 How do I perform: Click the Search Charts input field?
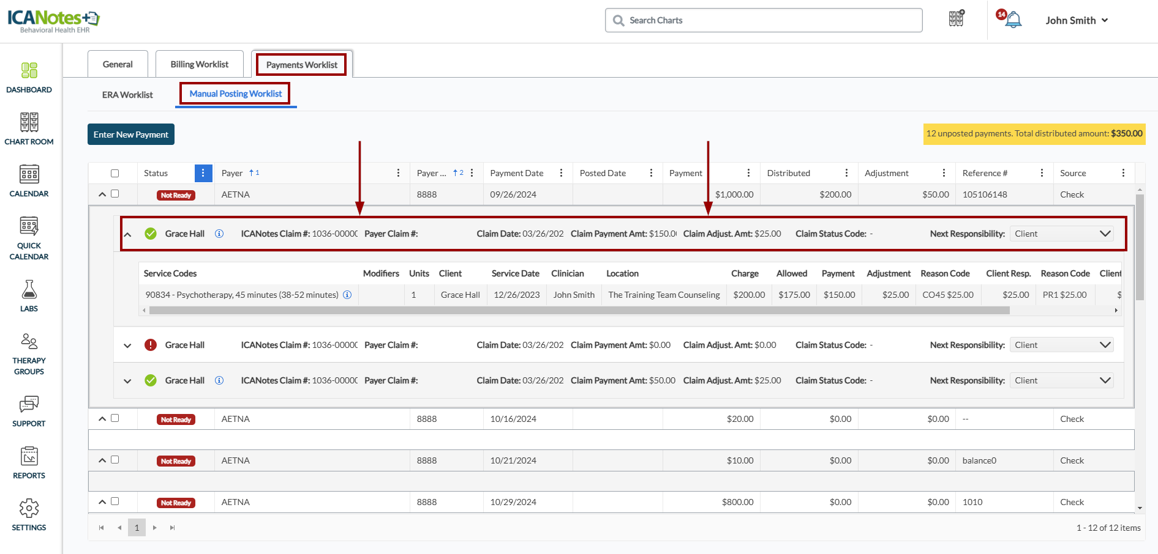coord(764,20)
